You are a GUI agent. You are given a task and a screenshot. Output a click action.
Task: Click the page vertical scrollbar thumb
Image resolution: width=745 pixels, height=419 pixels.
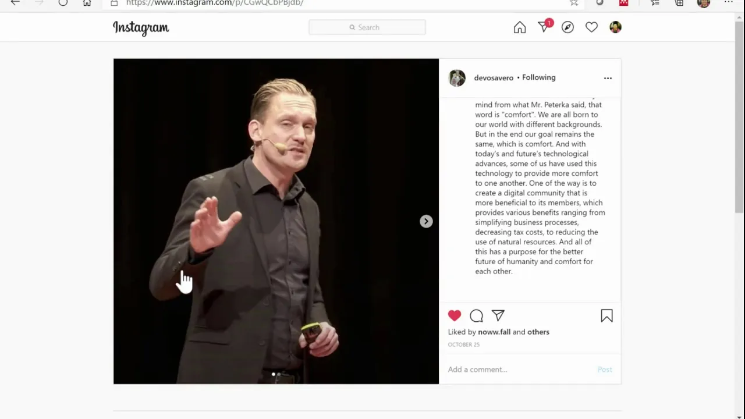739,116
